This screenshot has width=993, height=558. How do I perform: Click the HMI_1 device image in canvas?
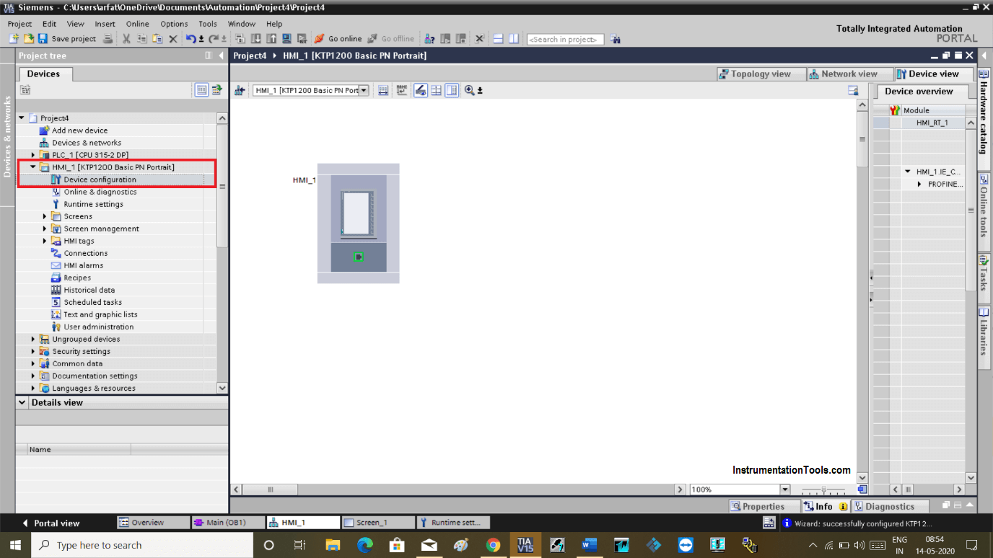click(x=358, y=223)
